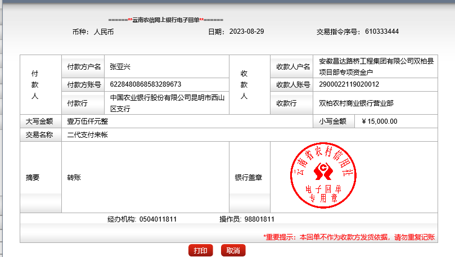Select the currency value 人民币
The width and height of the screenshot is (455, 257).
(103, 31)
